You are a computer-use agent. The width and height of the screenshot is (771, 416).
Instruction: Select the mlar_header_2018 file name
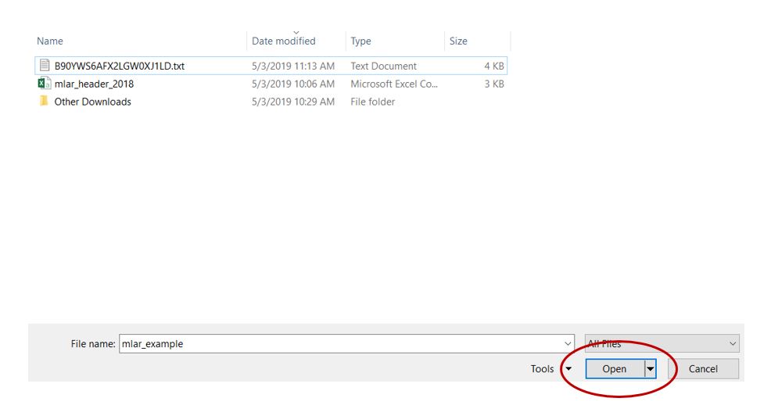click(94, 84)
